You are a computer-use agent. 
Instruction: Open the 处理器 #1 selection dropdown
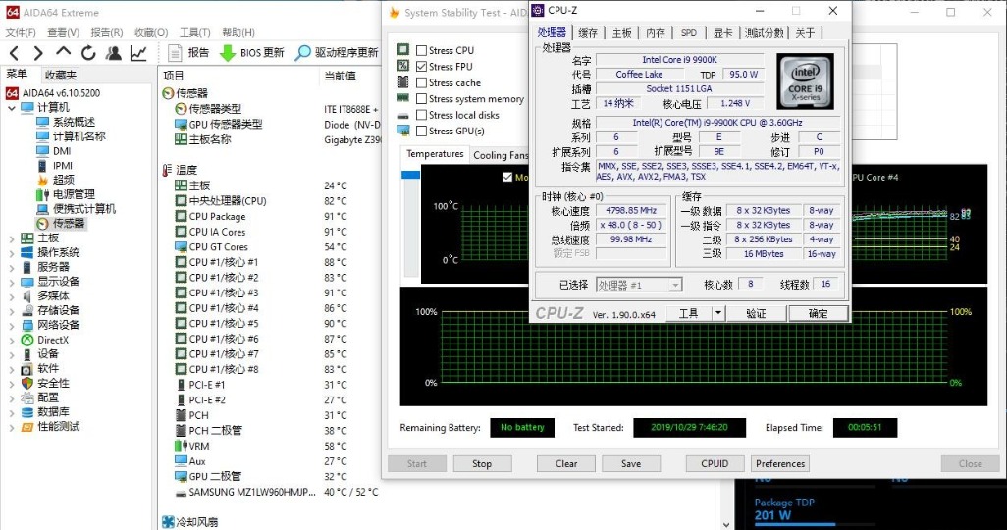tap(675, 285)
